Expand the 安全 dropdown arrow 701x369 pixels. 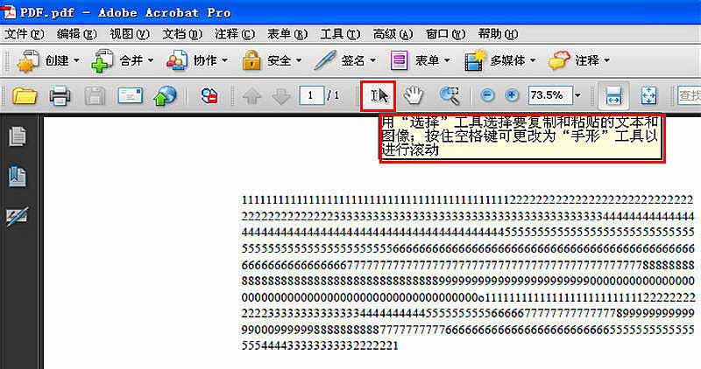(x=299, y=60)
